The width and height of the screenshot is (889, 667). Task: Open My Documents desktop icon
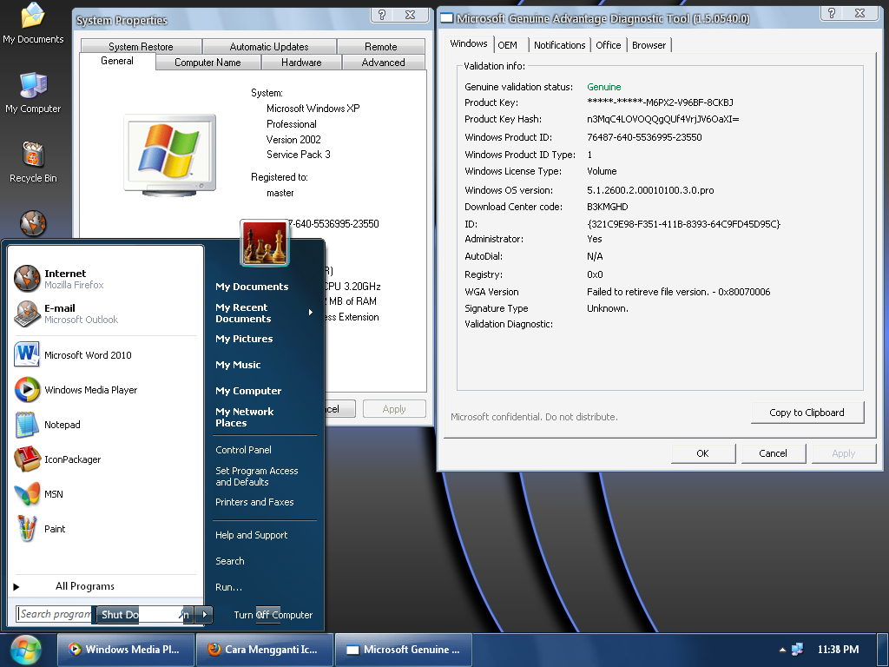[x=33, y=23]
